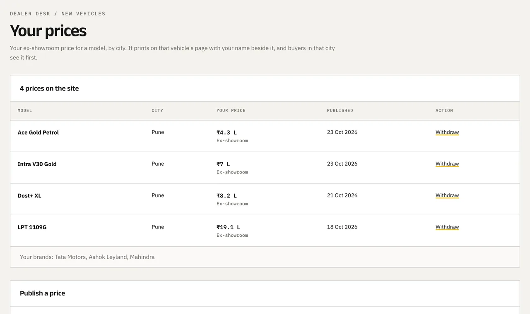
Task: Click the Published column header
Action: click(340, 111)
